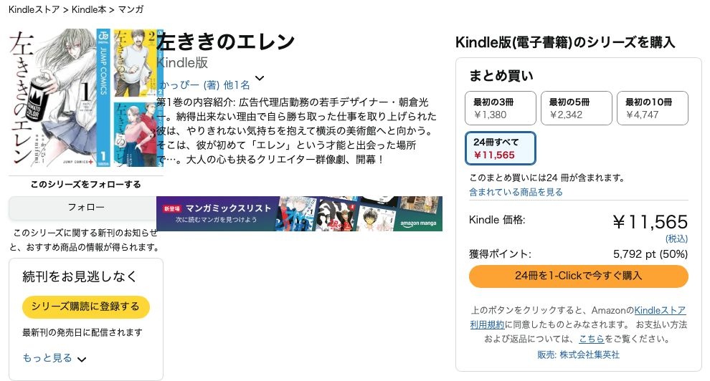The image size is (710, 381).
Task: Expand the author list chevron
Action: [260, 79]
